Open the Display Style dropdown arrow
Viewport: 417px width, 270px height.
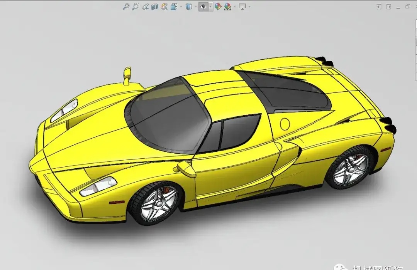[x=196, y=7]
